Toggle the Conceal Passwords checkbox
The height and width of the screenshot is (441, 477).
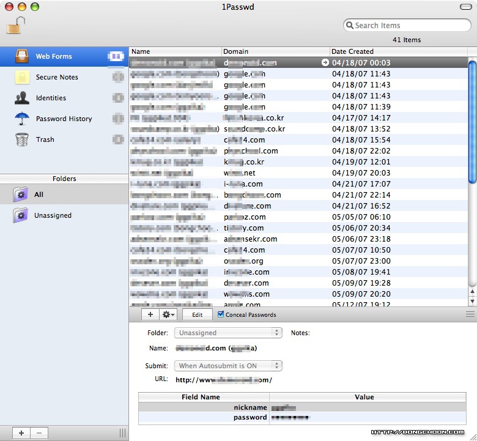(221, 314)
